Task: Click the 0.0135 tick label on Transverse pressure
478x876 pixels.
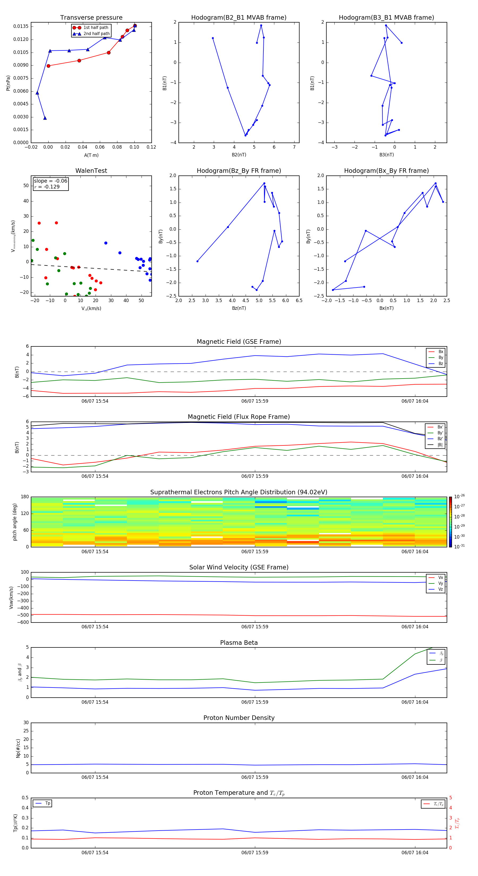Action: pos(21,27)
